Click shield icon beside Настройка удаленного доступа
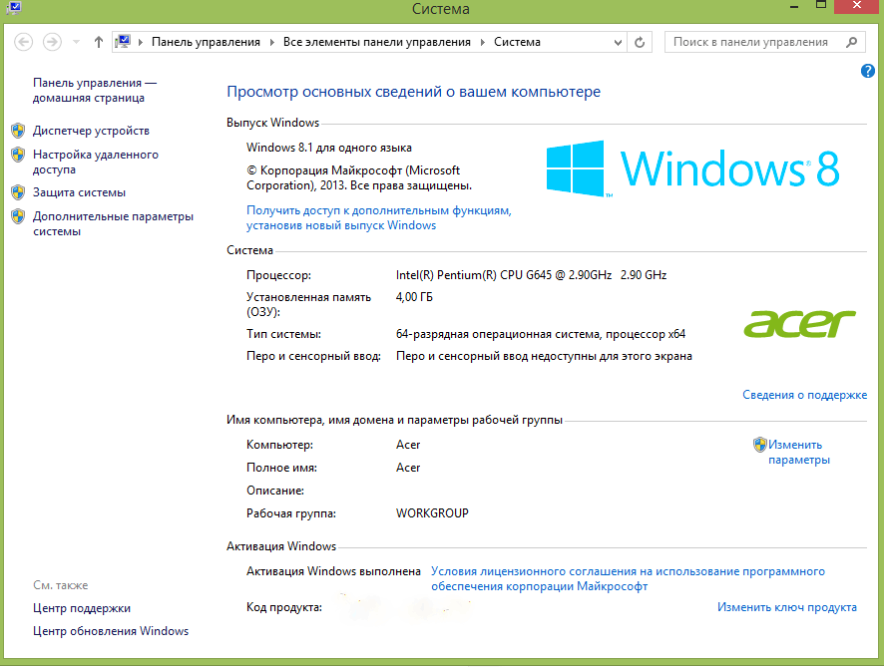 pos(18,155)
